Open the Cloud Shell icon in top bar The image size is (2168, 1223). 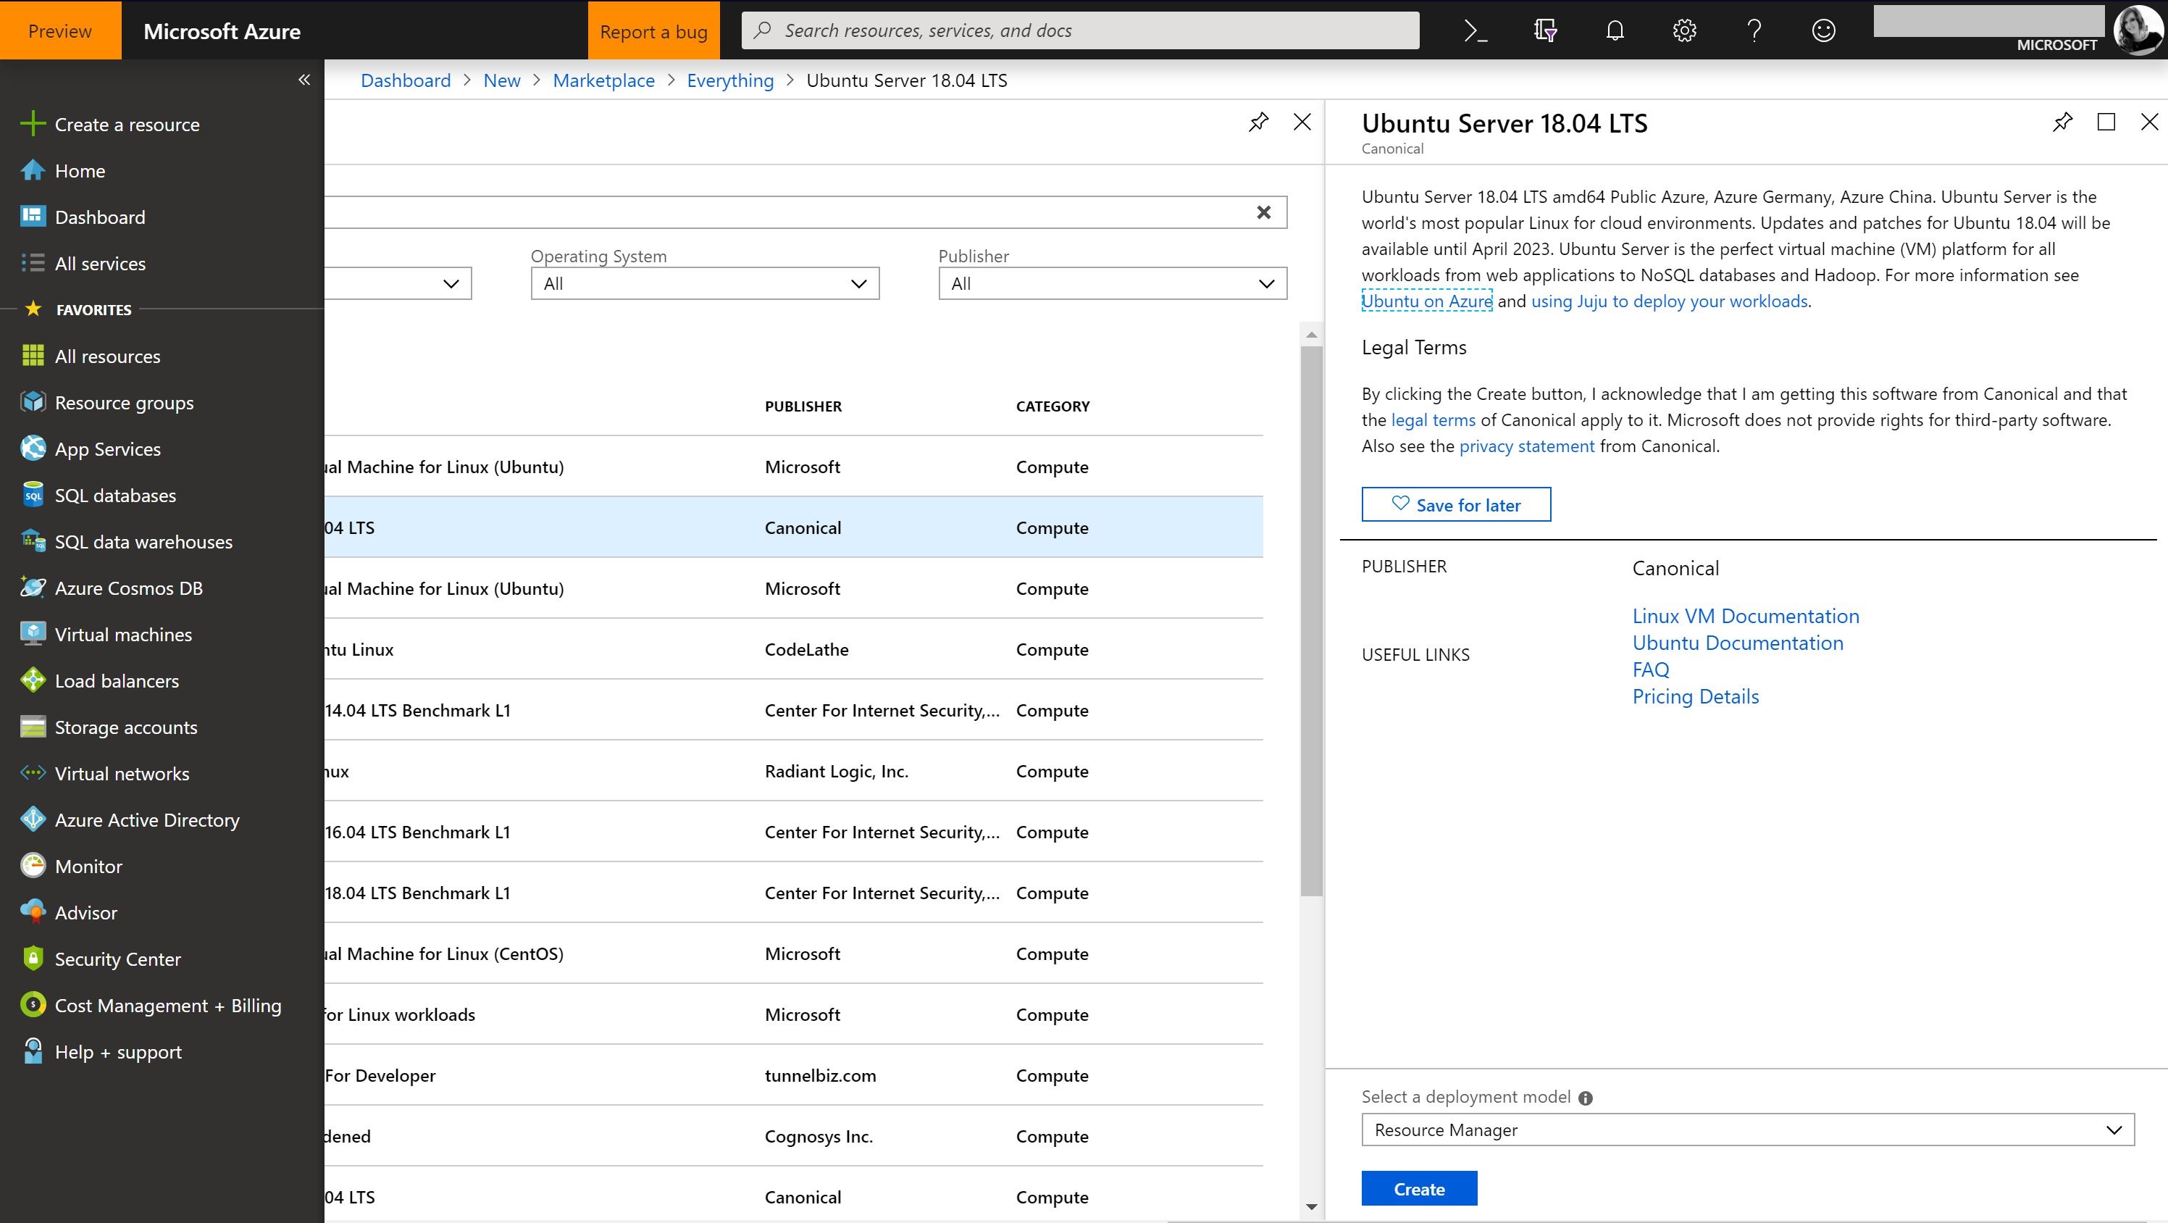[x=1476, y=30]
